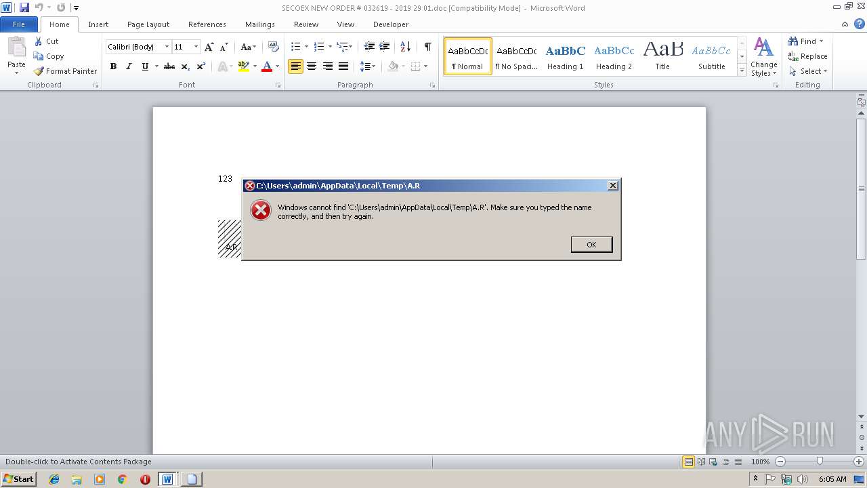
Task: Open Opera browser from the taskbar
Action: pos(145,479)
